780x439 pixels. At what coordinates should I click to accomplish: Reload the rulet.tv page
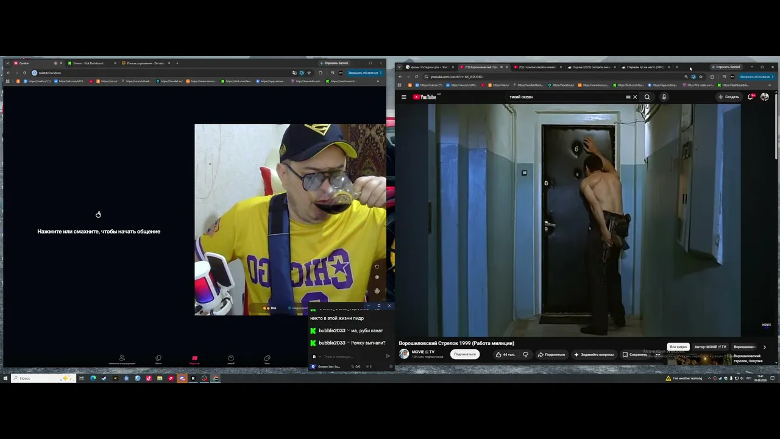pyautogui.click(x=24, y=73)
